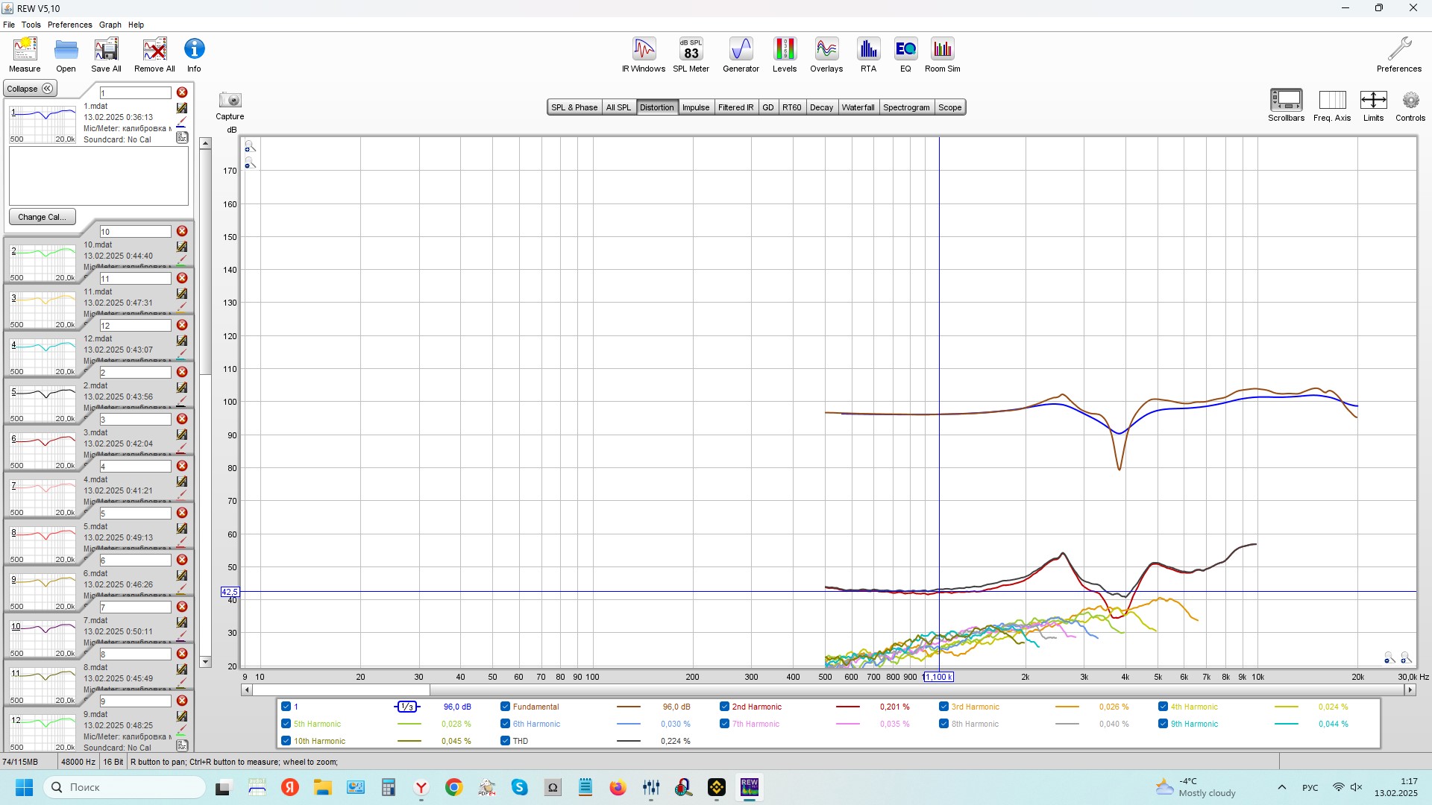Open the Levels meter tool
Image resolution: width=1432 pixels, height=805 pixels.
click(785, 54)
